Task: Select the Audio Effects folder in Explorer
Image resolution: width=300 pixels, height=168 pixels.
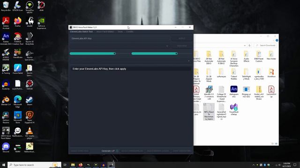Action: coord(246,56)
